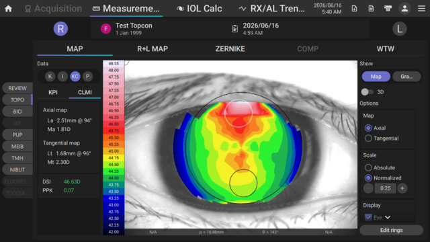Open BIO in the sidebar
The width and height of the screenshot is (430, 242).
tap(17, 112)
